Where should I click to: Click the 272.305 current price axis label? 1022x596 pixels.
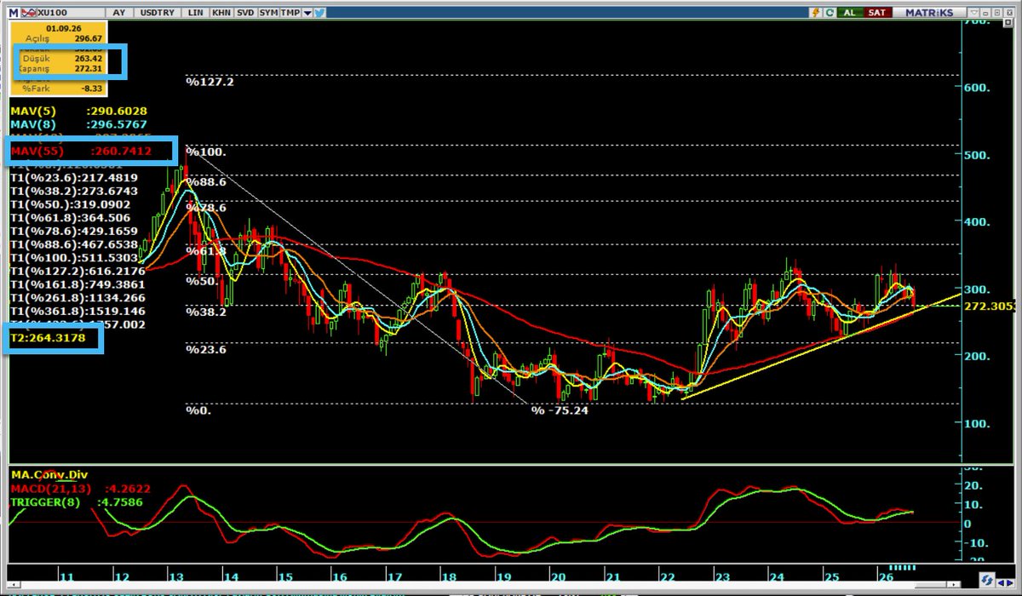point(991,305)
